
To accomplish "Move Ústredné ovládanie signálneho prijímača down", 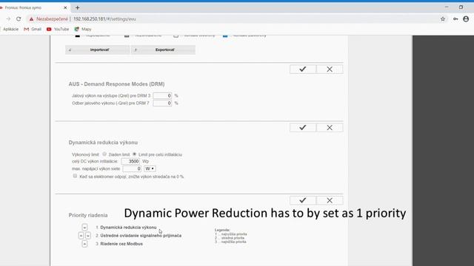I will [88, 236].
